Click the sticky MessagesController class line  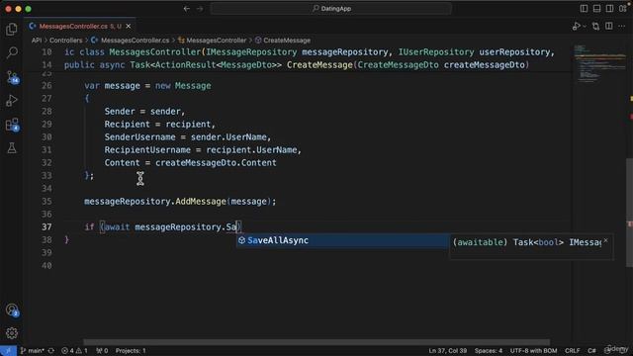310,52
